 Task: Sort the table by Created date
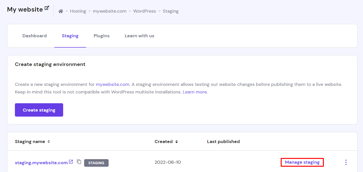[x=176, y=142]
